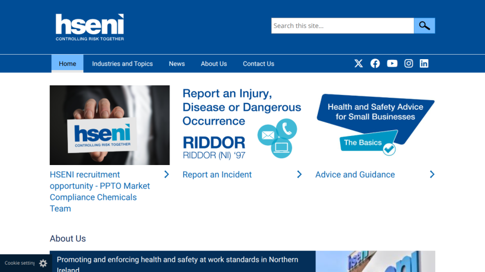Click chevron next to Report an Incident
This screenshot has height=272, width=485.
pyautogui.click(x=299, y=175)
